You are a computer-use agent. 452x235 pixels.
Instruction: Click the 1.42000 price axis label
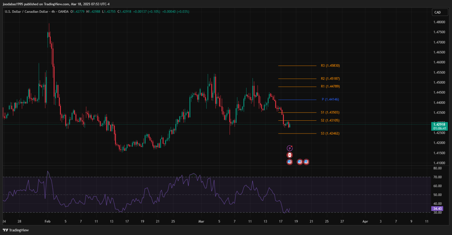439,143
